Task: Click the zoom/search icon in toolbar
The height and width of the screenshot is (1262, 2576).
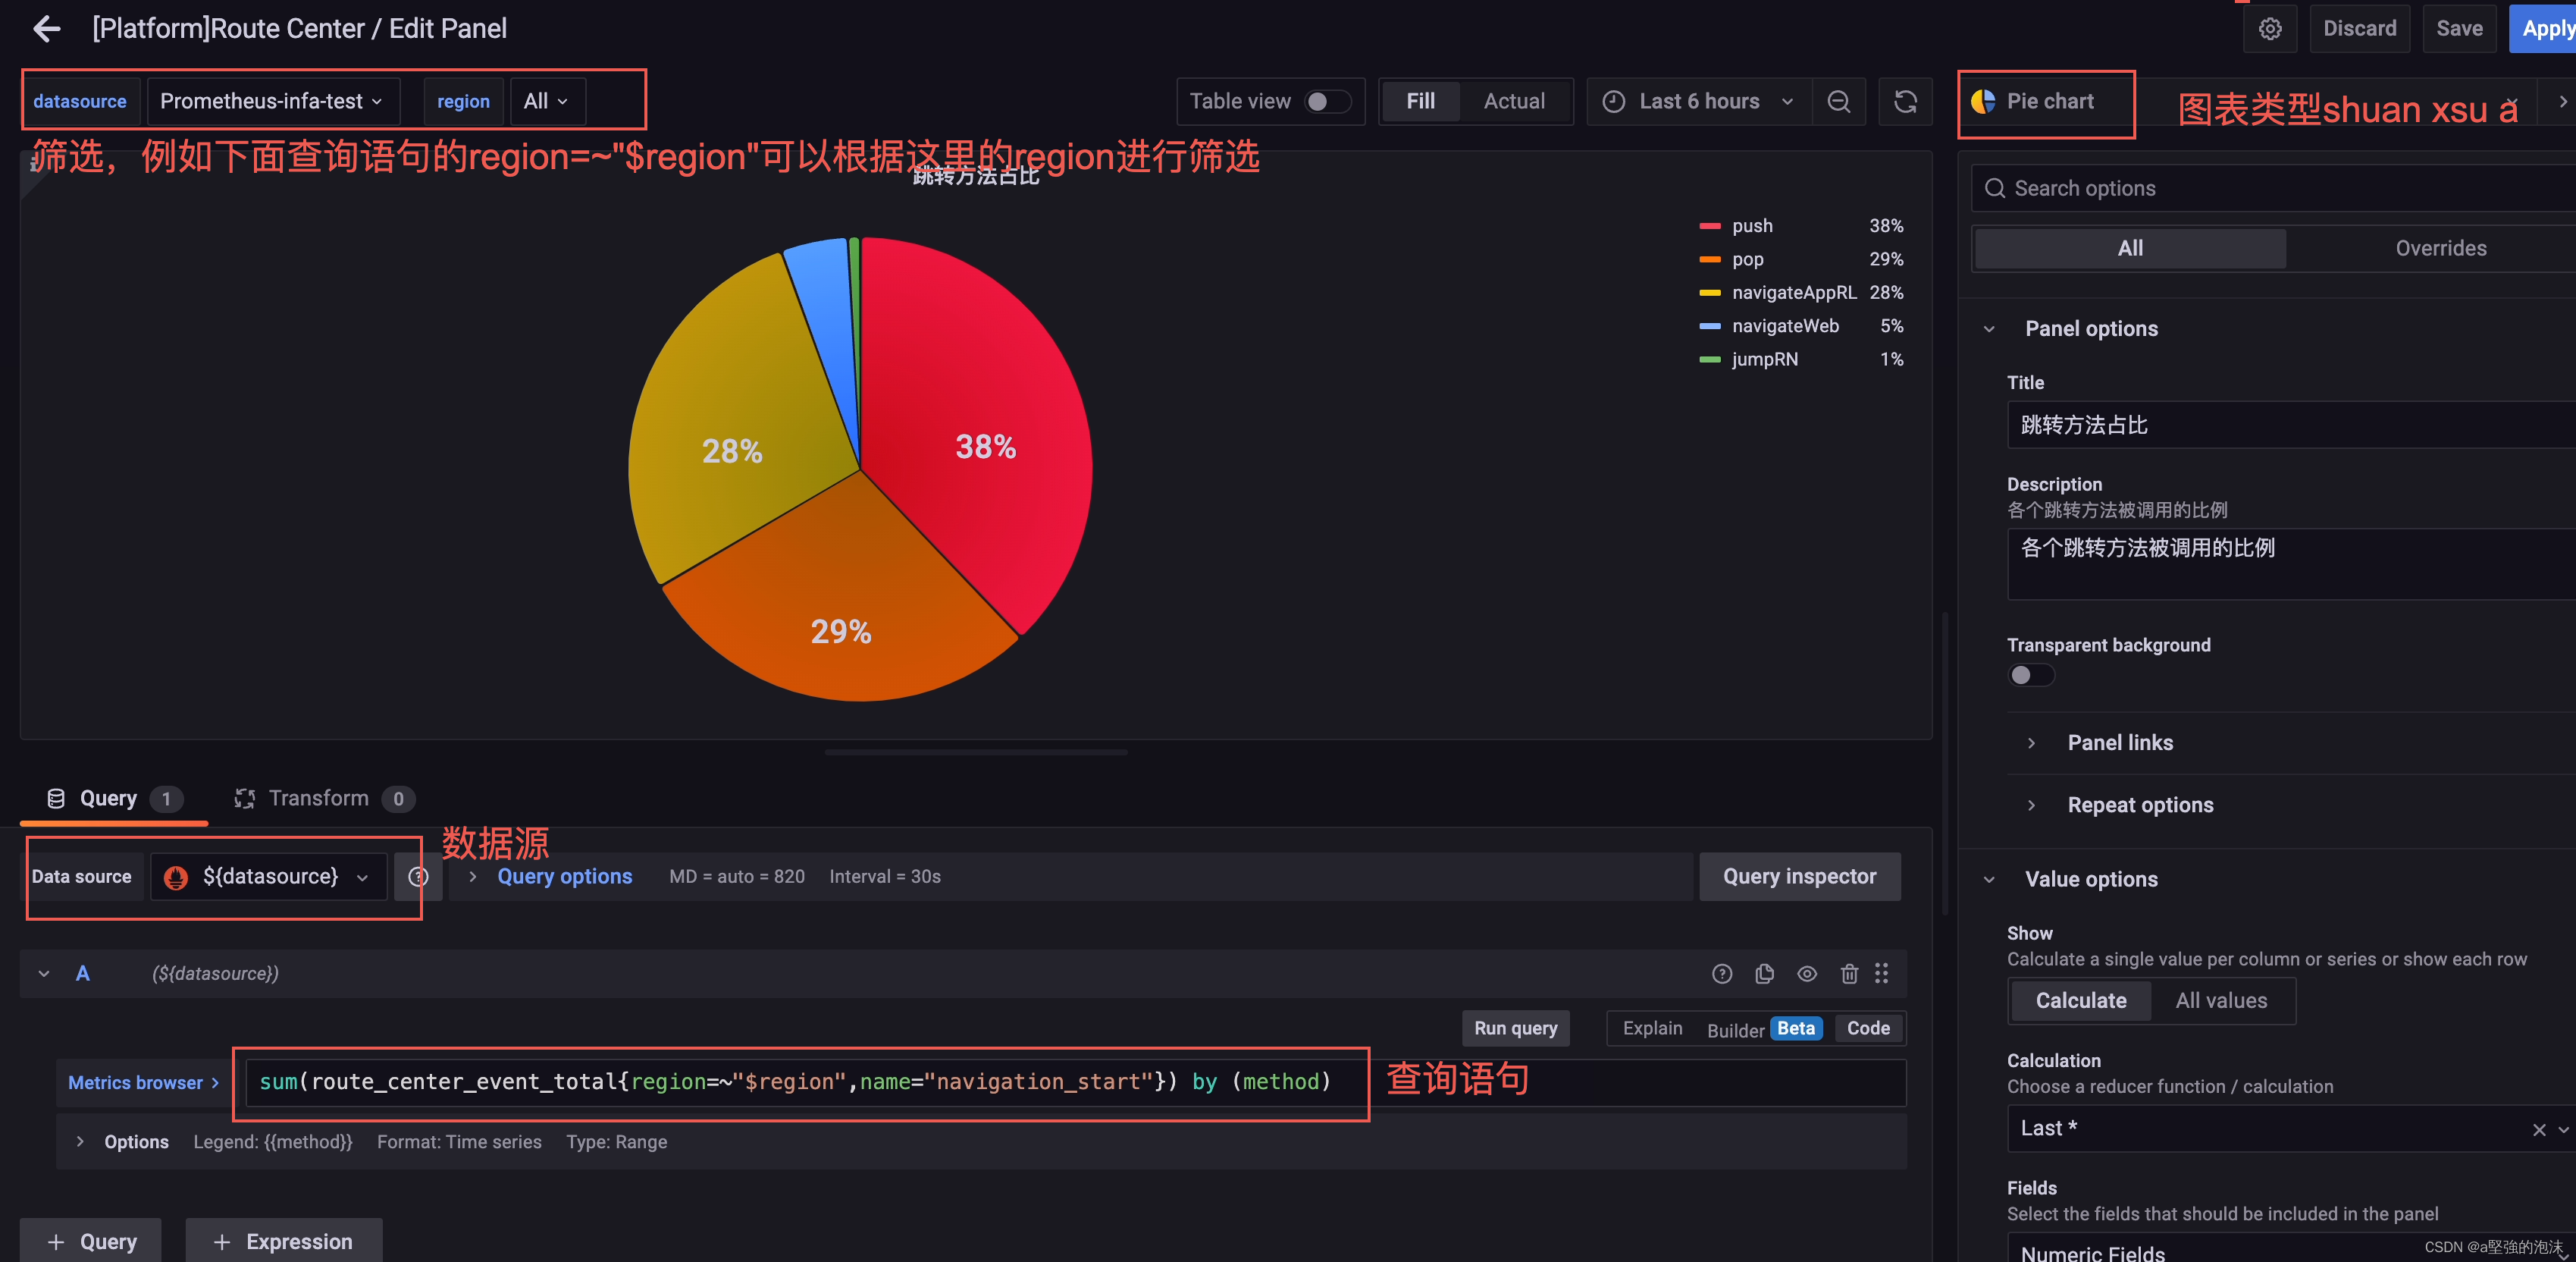Action: (x=1838, y=100)
